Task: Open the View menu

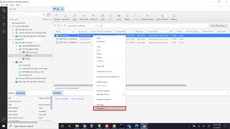Action: point(12,5)
